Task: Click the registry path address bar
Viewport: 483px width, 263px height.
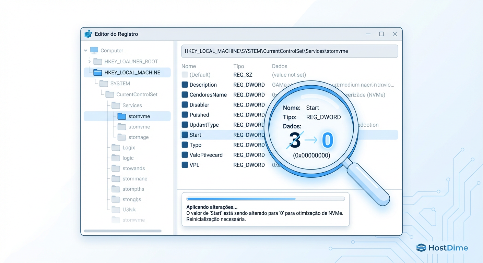Action: (289, 51)
